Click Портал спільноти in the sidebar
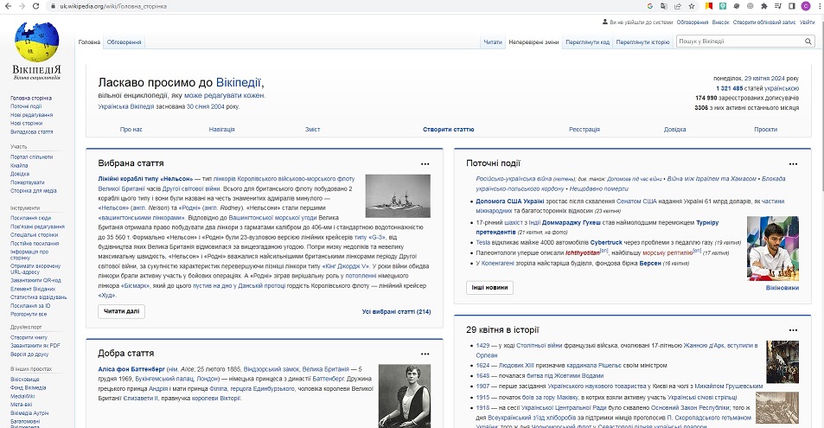 [x=31, y=157]
